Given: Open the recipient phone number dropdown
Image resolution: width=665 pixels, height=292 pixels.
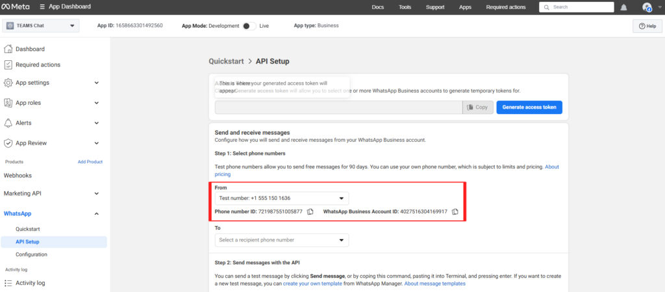Looking at the screenshot, I should click(x=282, y=240).
